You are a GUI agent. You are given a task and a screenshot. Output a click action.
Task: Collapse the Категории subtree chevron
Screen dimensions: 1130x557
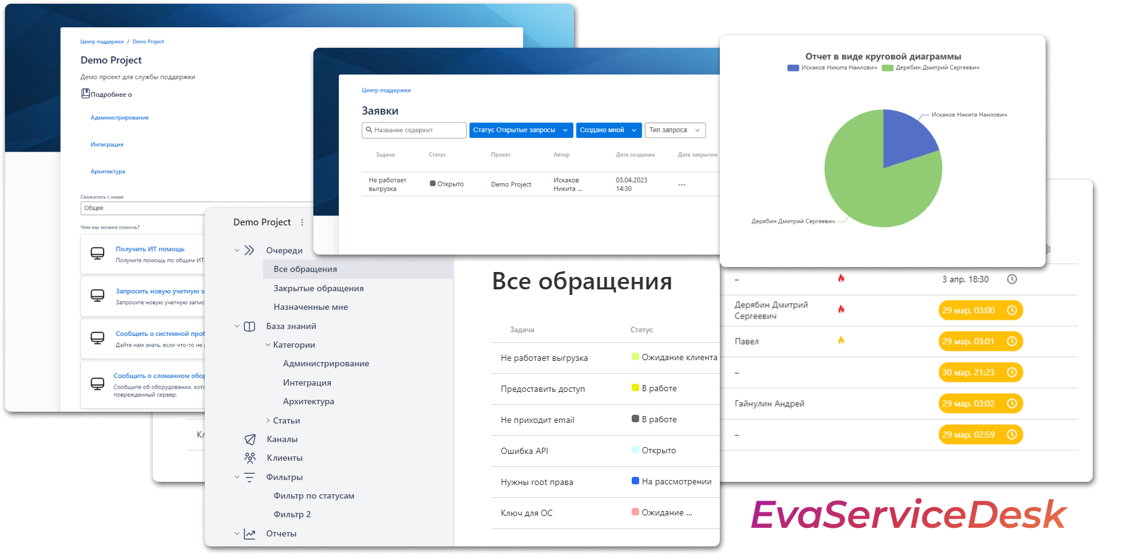coord(268,345)
